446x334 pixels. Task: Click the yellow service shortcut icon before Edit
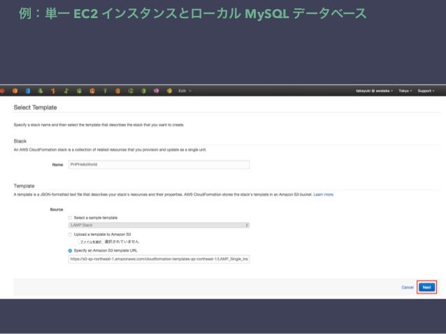coord(169,91)
